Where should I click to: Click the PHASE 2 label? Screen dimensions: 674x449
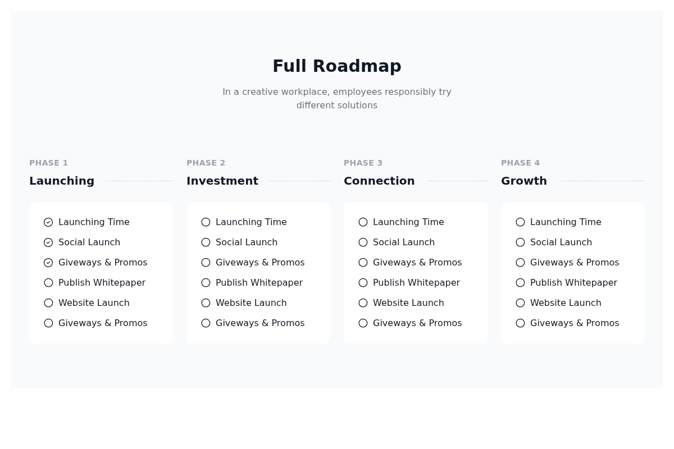click(x=206, y=163)
